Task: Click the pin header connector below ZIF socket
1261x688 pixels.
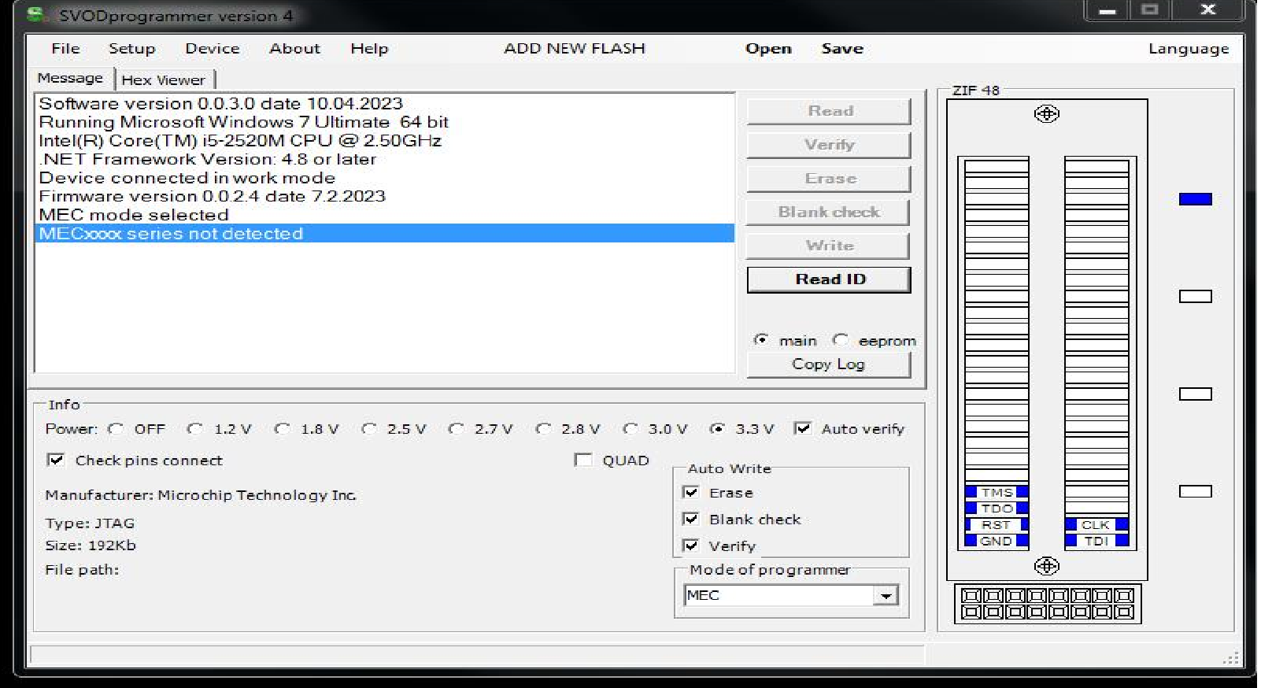Action: pos(1048,604)
